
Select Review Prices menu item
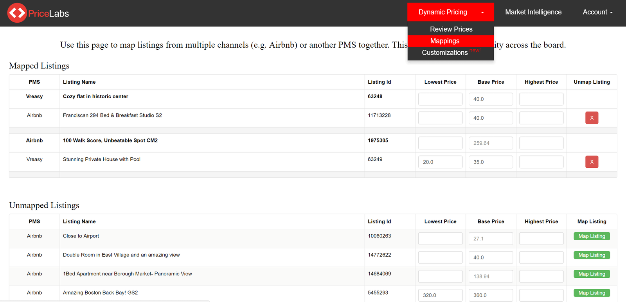click(x=451, y=29)
